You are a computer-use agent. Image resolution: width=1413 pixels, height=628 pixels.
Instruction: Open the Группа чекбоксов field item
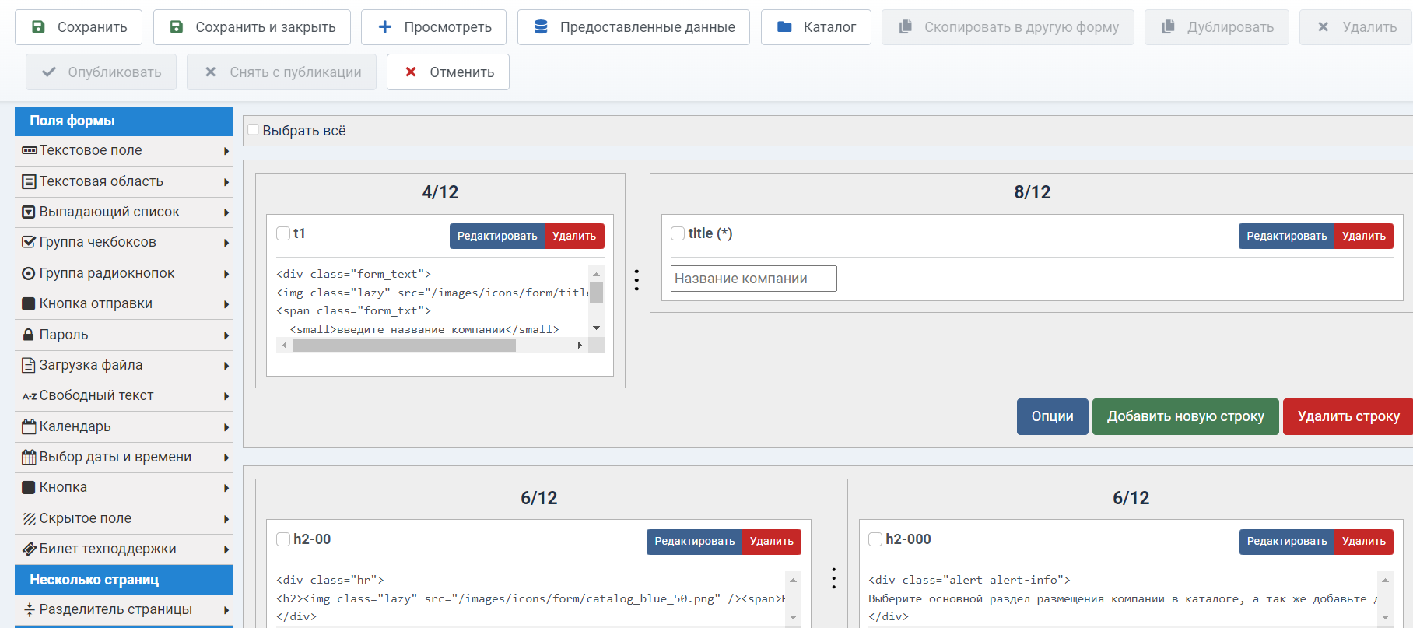tap(97, 242)
